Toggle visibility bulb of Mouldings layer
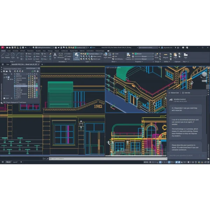 29,90
